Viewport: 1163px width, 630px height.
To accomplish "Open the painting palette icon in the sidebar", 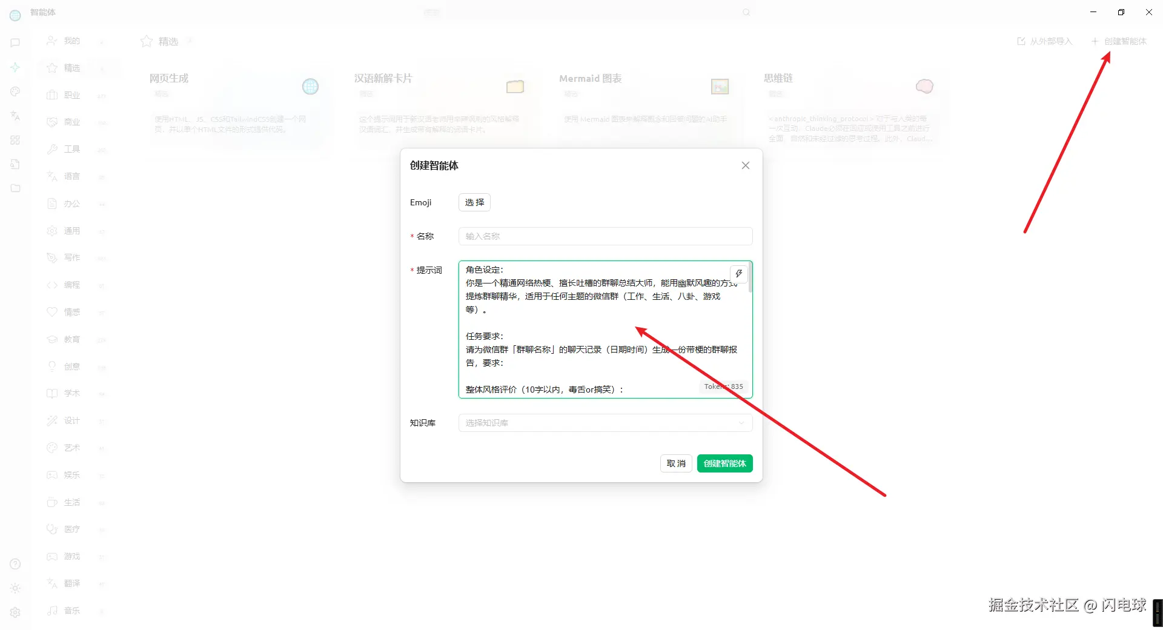I will coord(15,91).
